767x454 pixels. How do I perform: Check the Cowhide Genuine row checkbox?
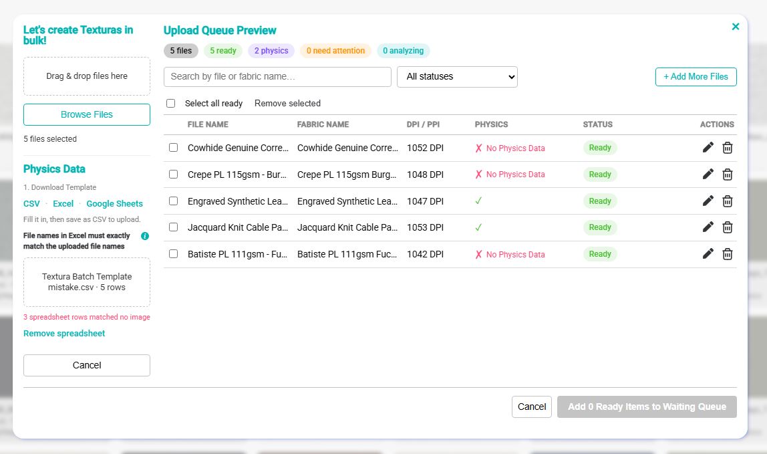pos(173,147)
